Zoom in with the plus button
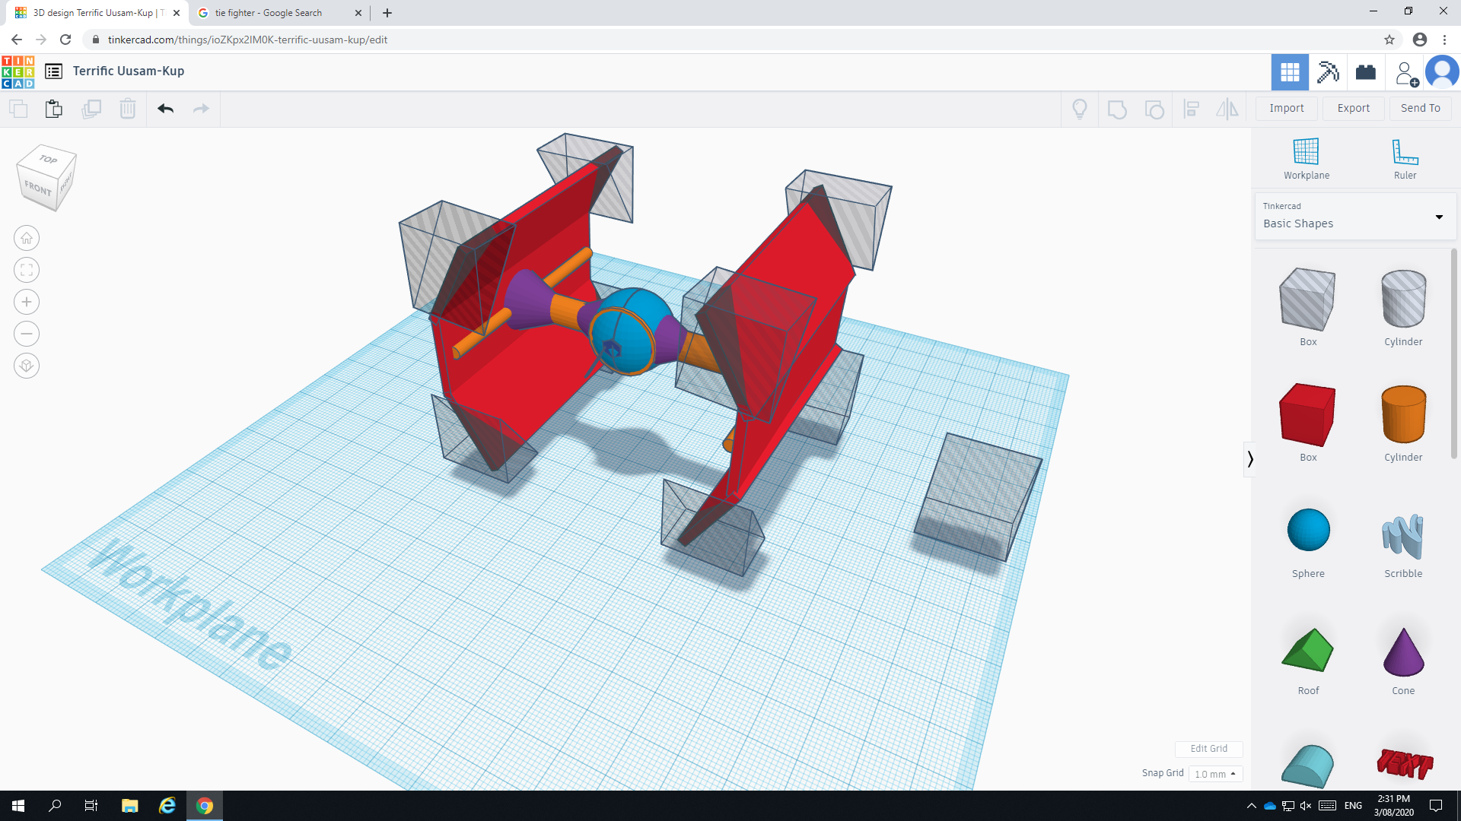Screen dimensions: 1461x821 click(27, 302)
